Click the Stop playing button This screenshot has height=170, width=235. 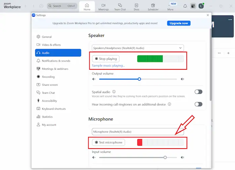(106, 59)
